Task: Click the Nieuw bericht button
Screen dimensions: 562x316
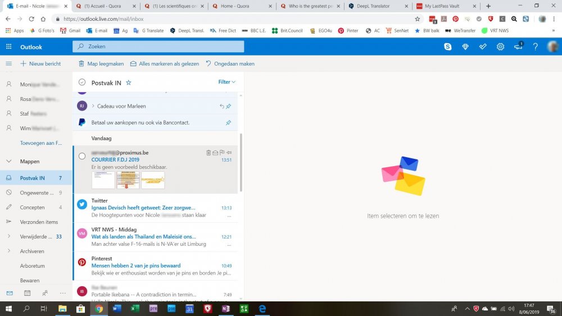Action: [x=40, y=63]
